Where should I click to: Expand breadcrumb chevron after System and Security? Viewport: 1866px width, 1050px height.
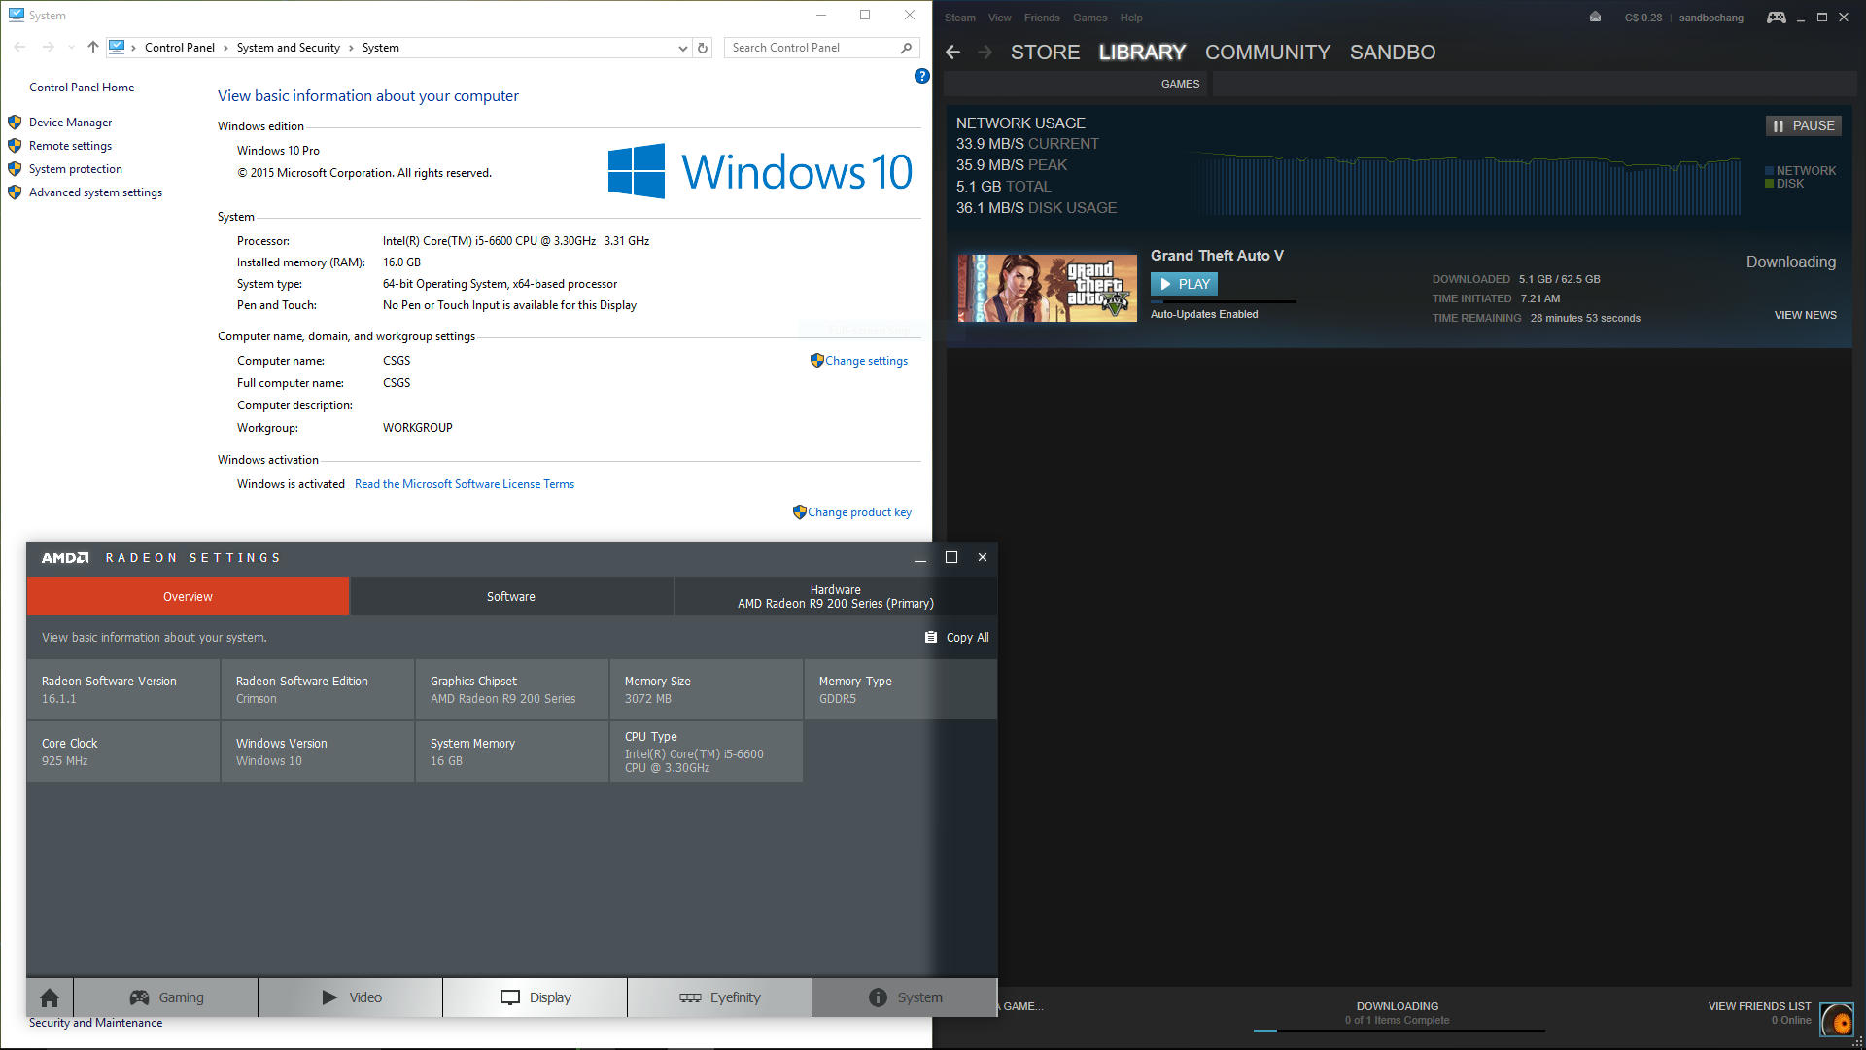351,48
